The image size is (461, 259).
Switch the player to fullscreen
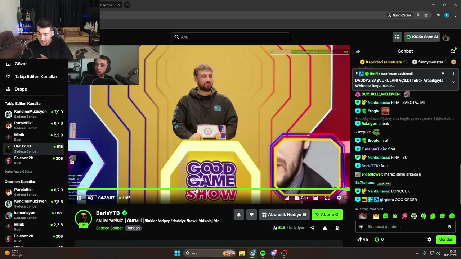point(327,198)
